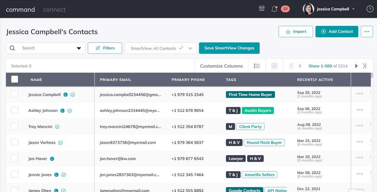Open Customize Columns
Image resolution: width=377 pixels, height=192 pixels.
[221, 66]
